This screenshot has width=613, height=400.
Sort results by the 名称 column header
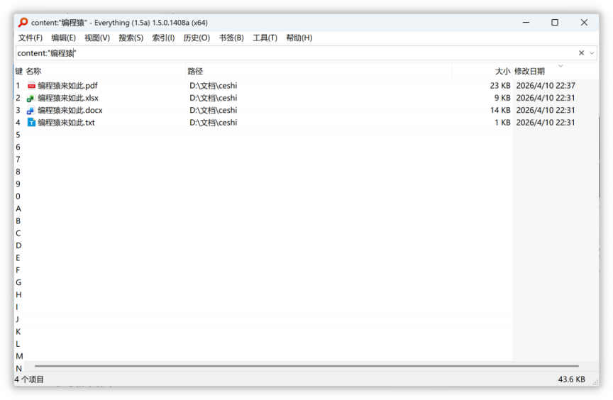[x=33, y=72]
